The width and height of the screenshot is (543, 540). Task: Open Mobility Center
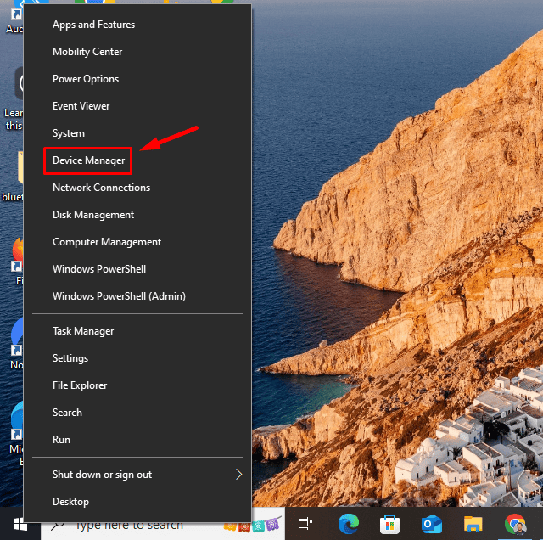[137, 52]
